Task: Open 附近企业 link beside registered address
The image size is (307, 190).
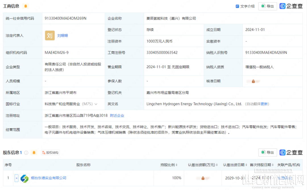Action: [x=117, y=115]
